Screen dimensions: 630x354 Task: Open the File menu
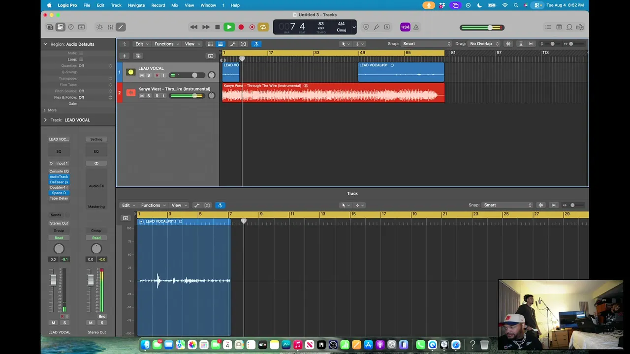tap(87, 5)
